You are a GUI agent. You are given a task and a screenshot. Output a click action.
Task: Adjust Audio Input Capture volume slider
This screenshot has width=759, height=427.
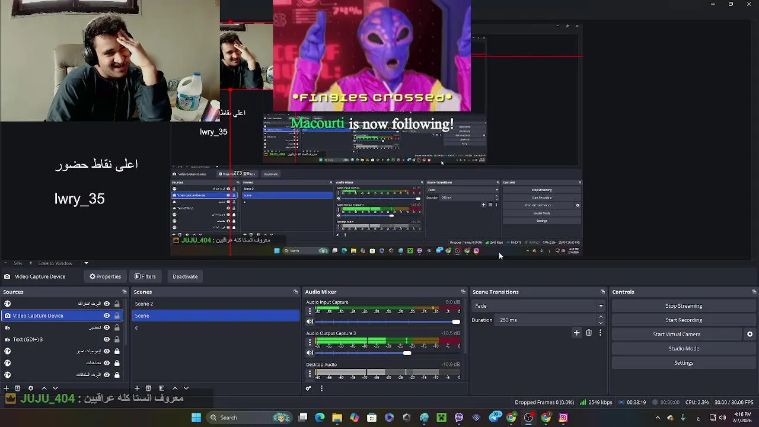[x=455, y=321]
